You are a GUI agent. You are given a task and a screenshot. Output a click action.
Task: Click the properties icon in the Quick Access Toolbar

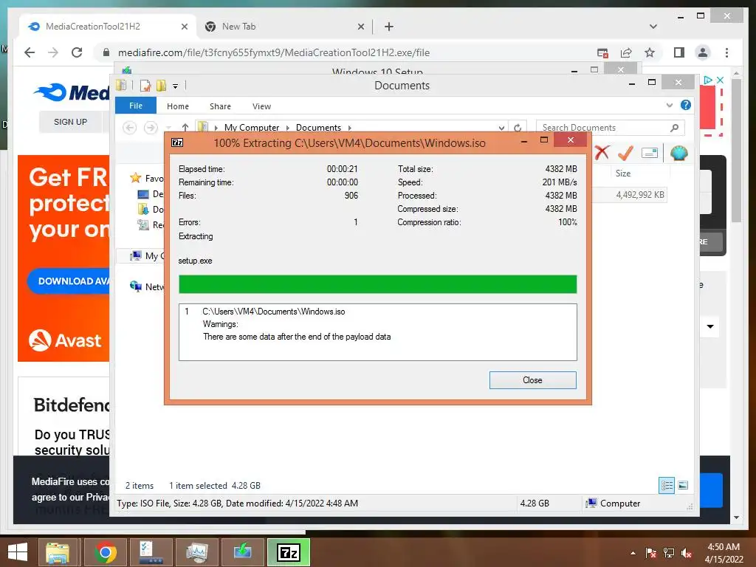[145, 86]
